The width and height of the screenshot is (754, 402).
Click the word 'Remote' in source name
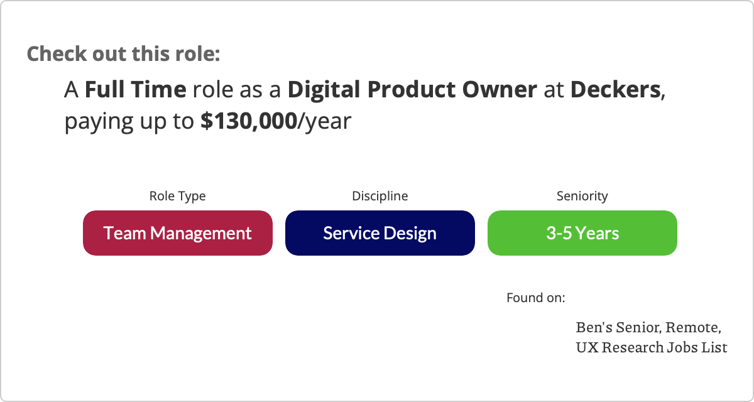click(692, 328)
